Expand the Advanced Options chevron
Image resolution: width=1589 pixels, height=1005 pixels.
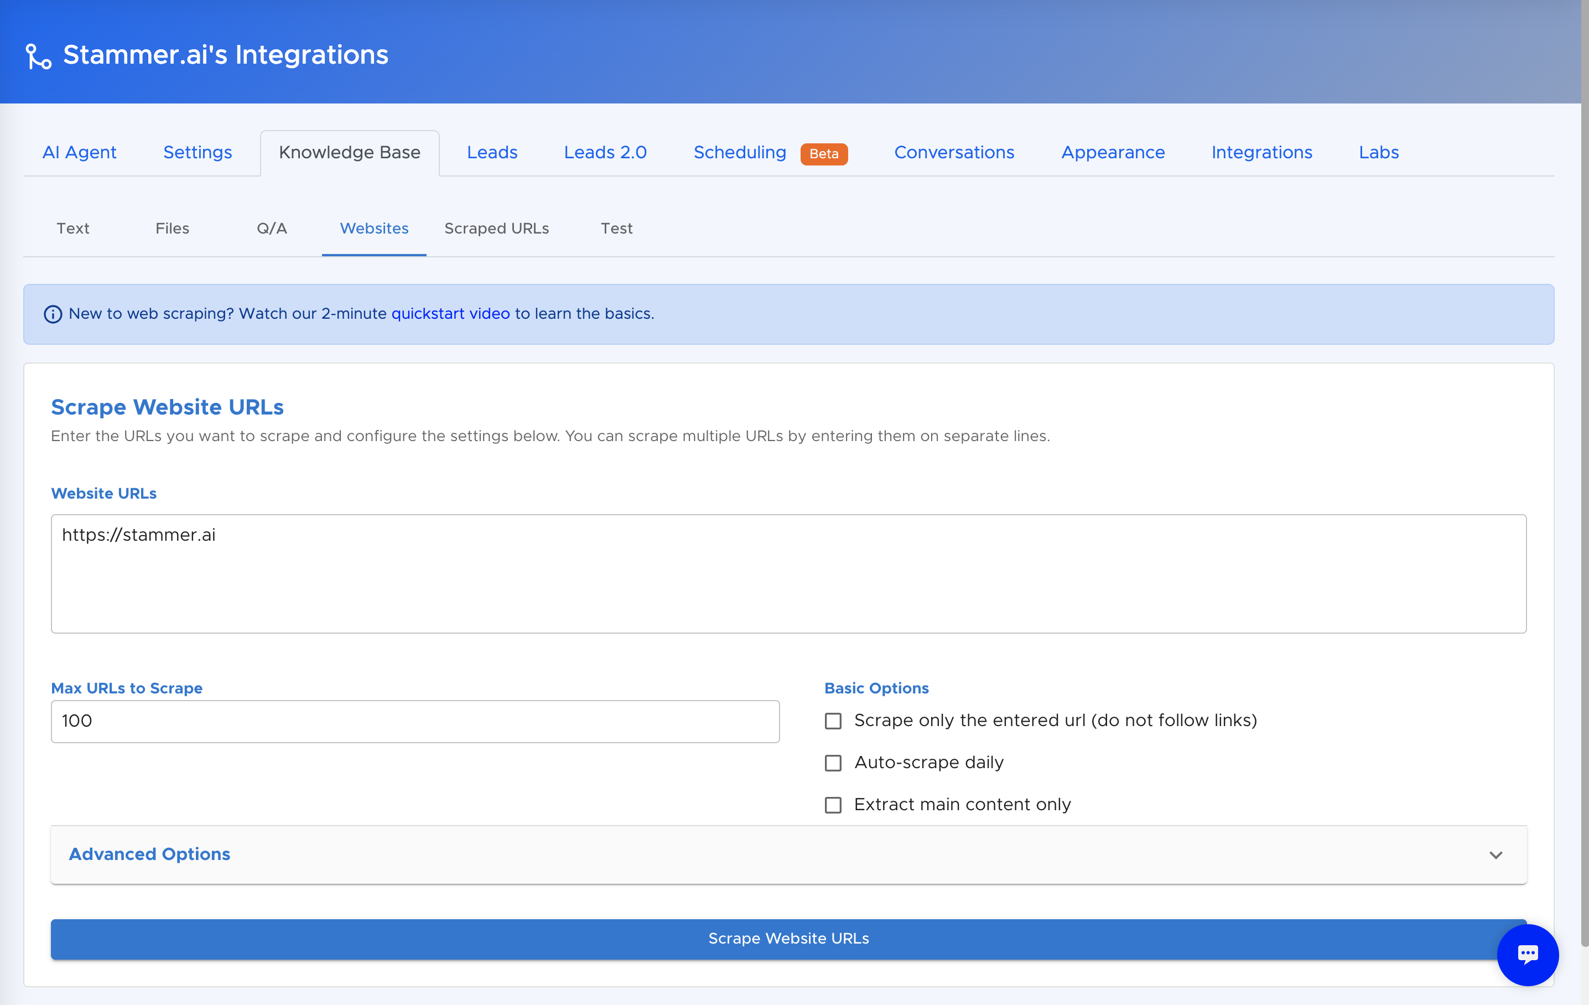point(1495,855)
